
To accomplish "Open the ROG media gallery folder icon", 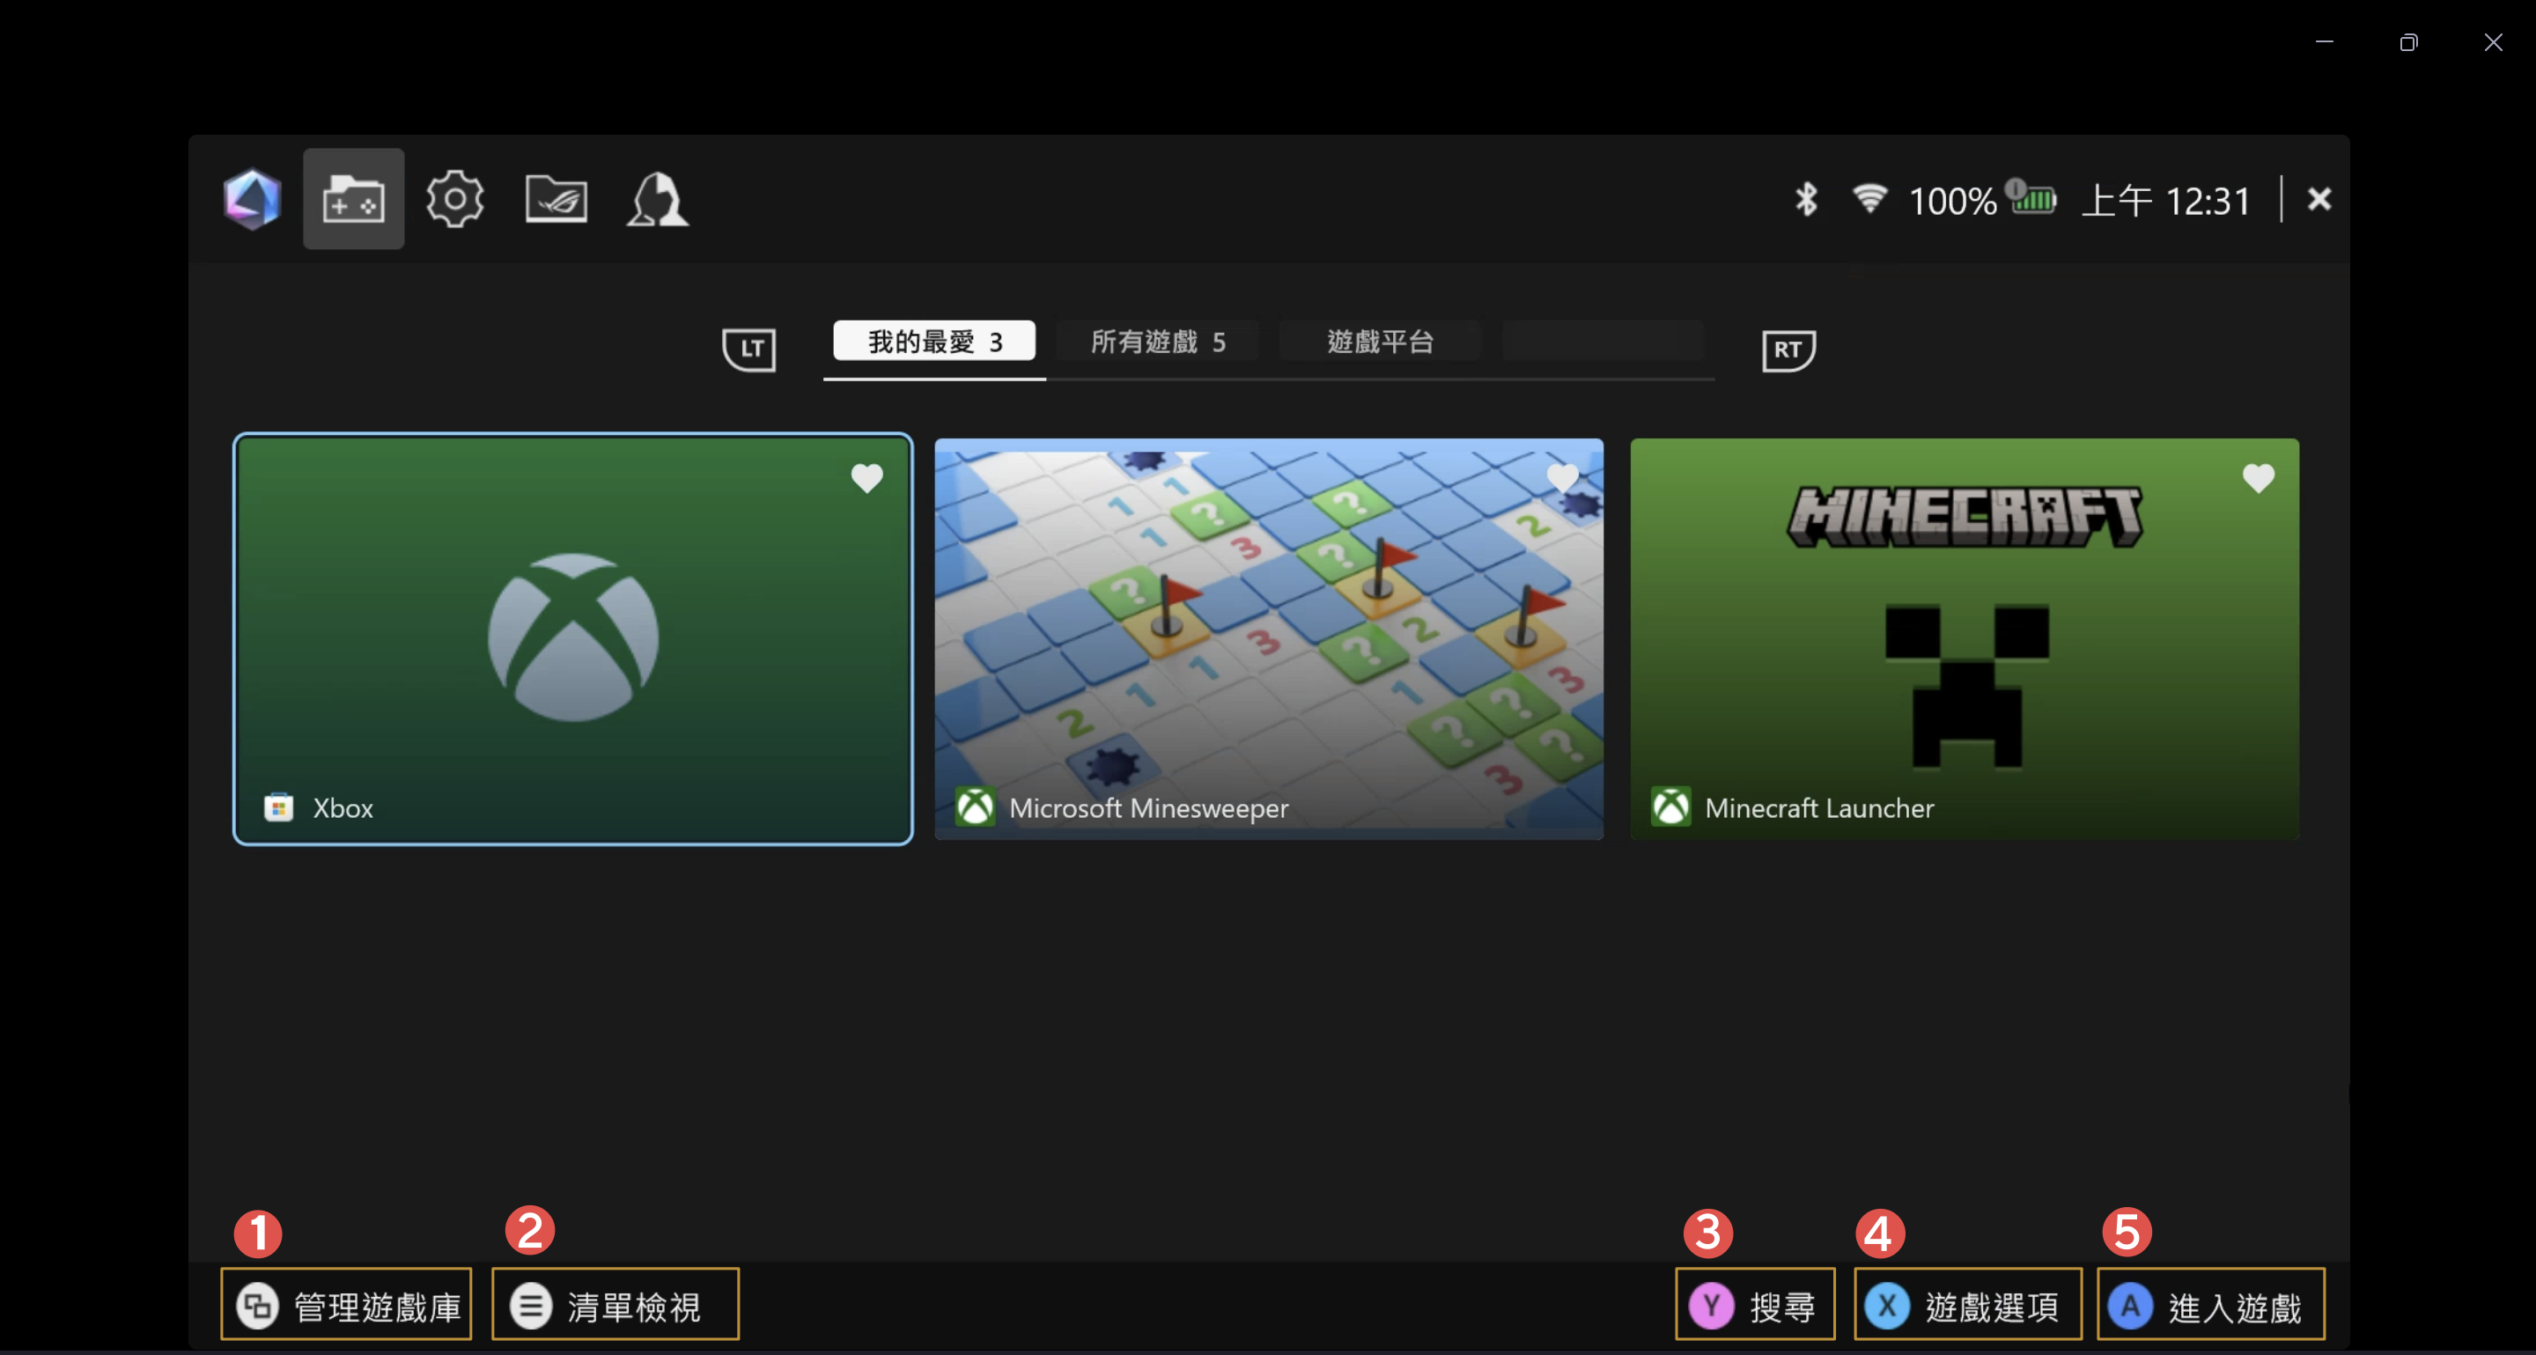I will tap(557, 200).
